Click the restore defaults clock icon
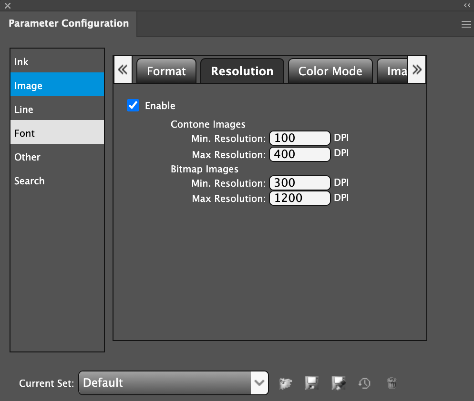Viewport: 474px width, 401px height. pos(364,383)
